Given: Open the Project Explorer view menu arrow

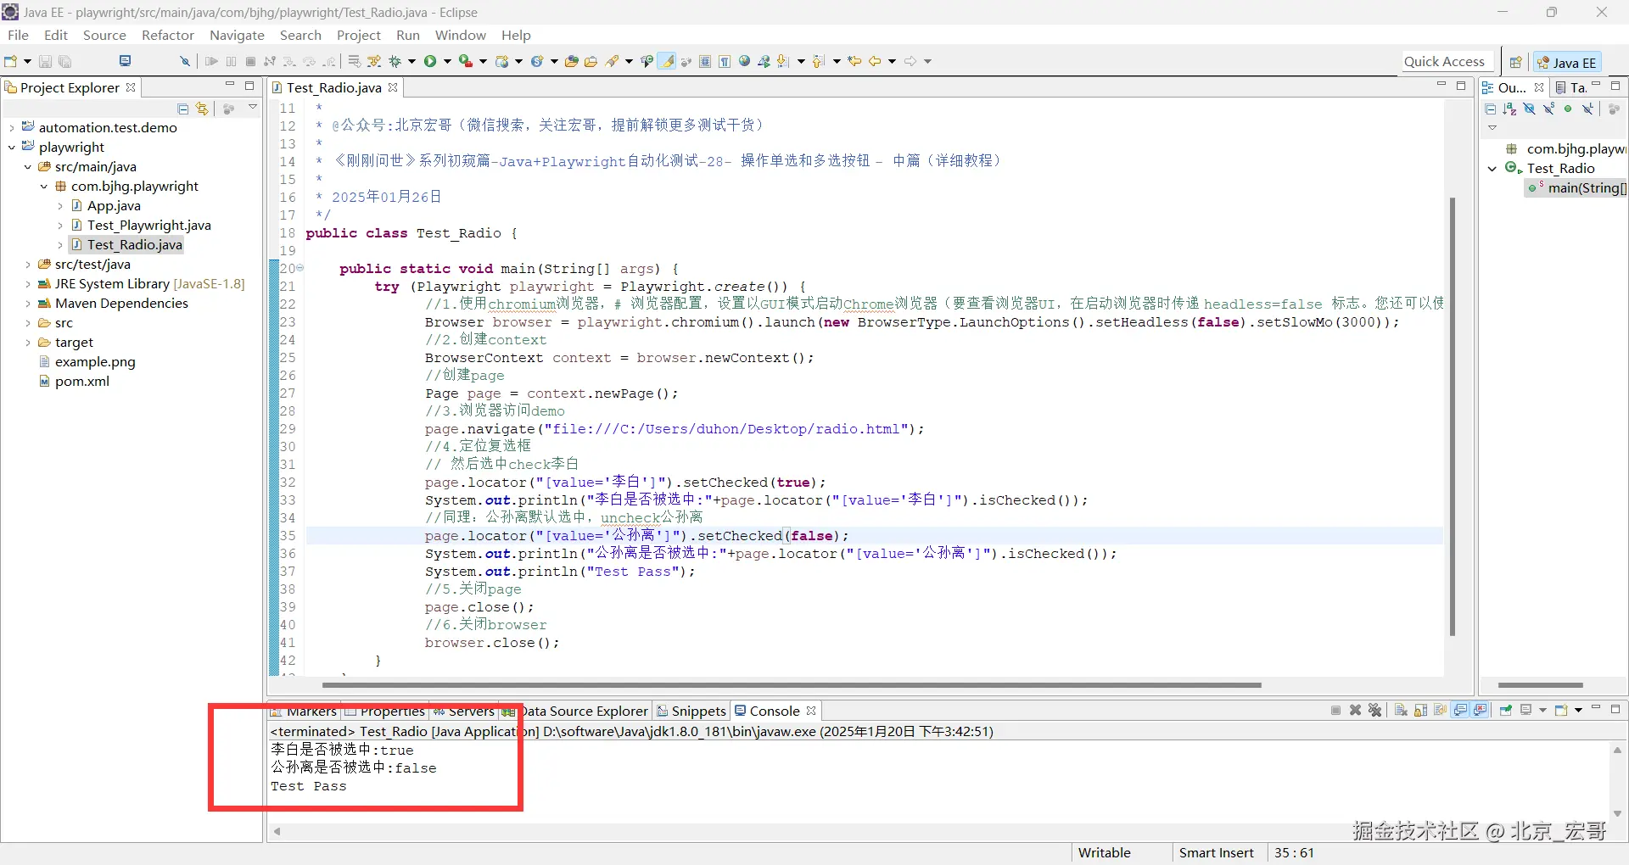Looking at the screenshot, I should pyautogui.click(x=253, y=108).
